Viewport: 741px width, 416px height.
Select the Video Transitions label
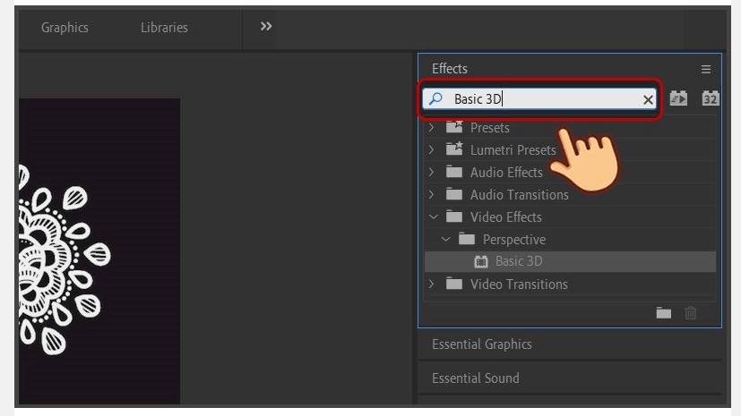(519, 284)
